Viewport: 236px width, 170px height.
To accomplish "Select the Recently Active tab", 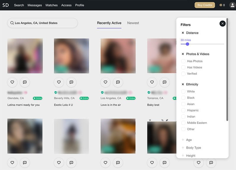I will 109,23.
